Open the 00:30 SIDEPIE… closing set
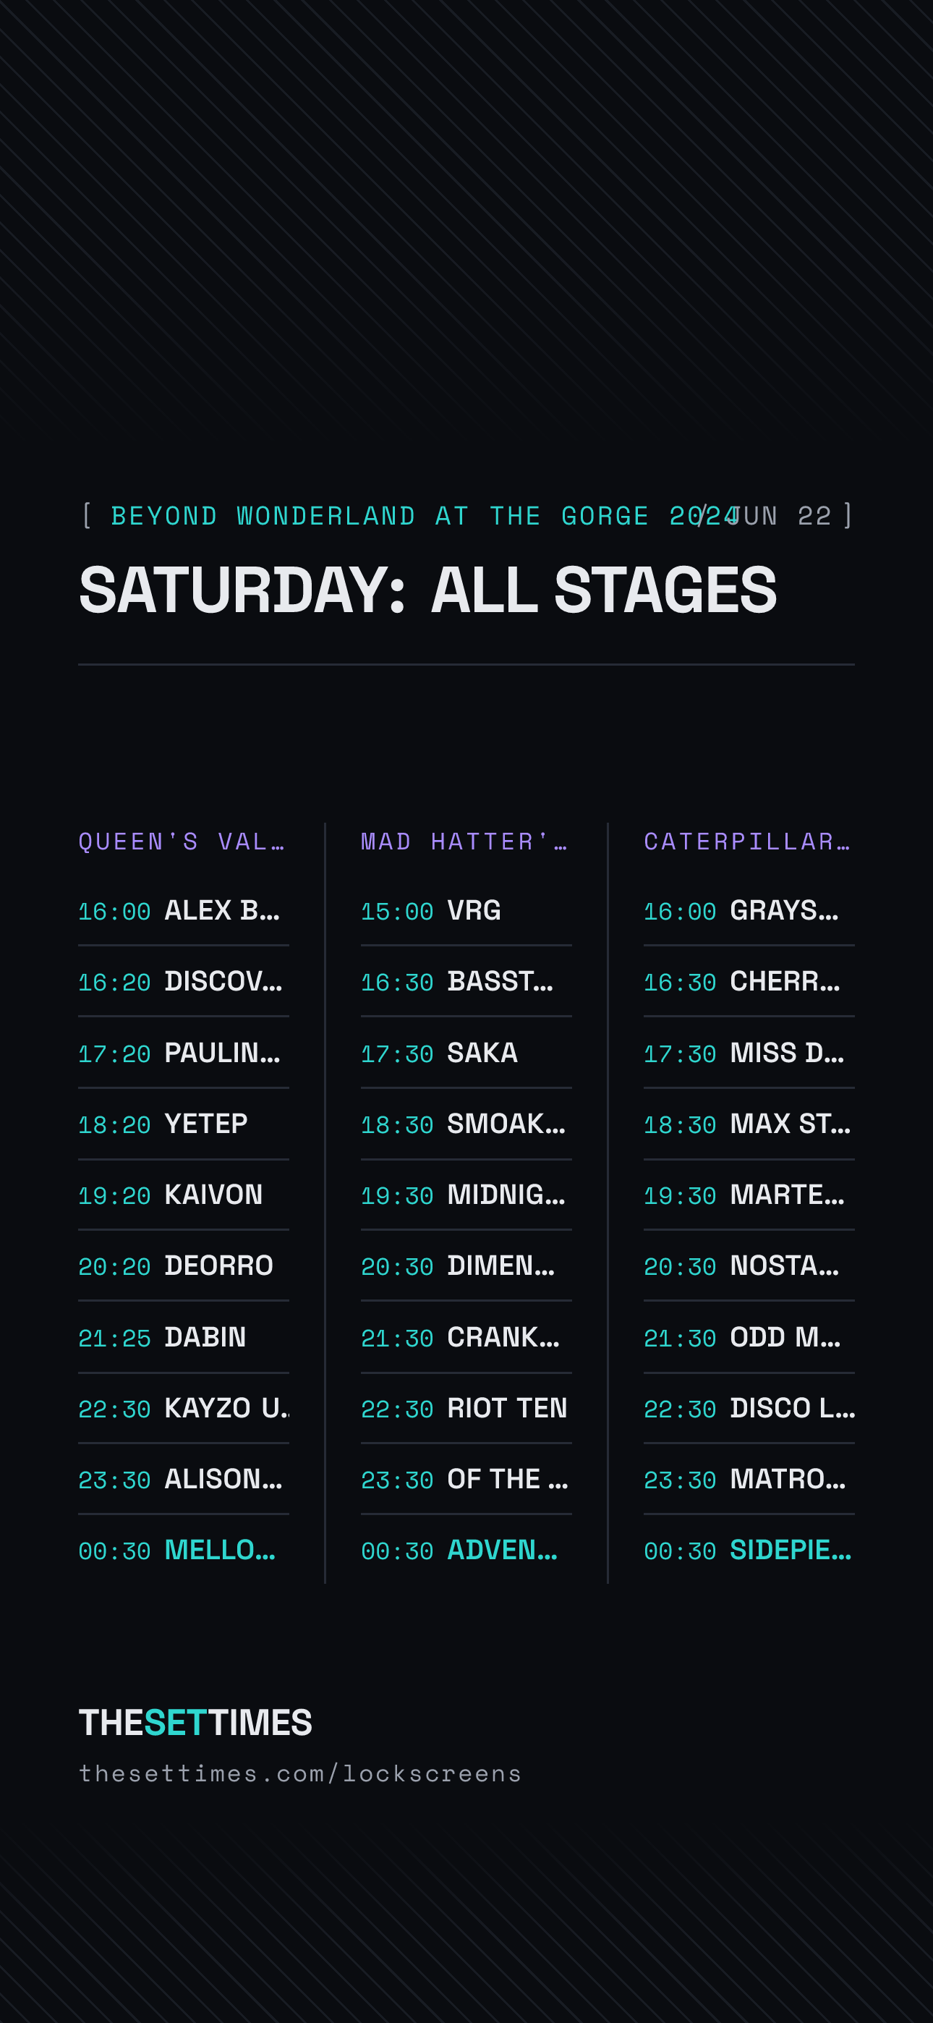The height and width of the screenshot is (2023, 933). 749,1551
